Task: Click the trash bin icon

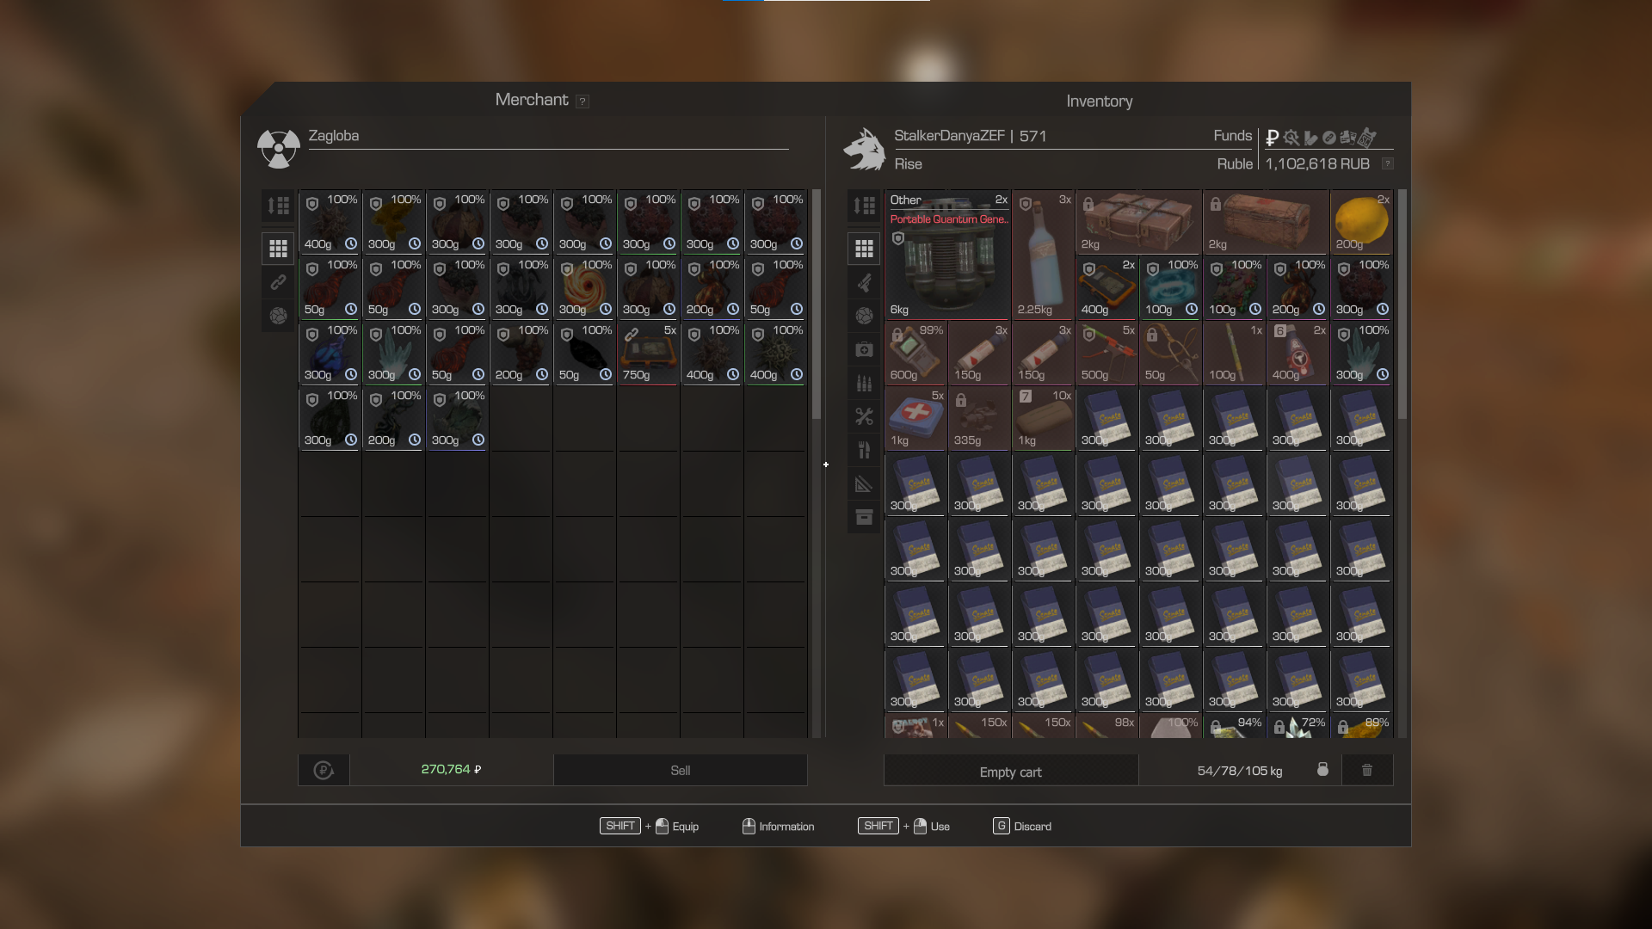Action: tap(1367, 770)
